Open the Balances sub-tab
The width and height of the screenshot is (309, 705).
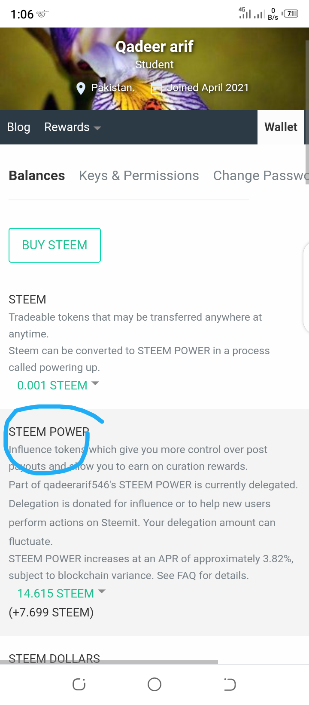coord(37,176)
